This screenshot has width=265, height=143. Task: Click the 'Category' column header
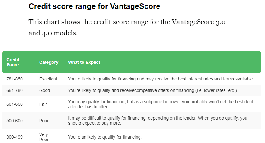click(x=49, y=63)
